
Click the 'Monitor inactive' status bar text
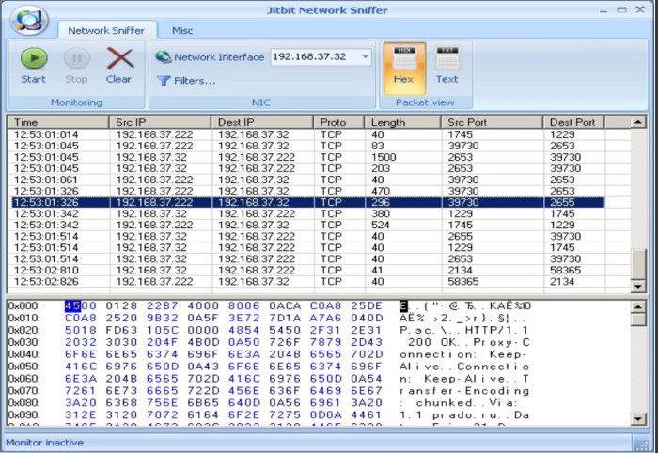pos(44,443)
